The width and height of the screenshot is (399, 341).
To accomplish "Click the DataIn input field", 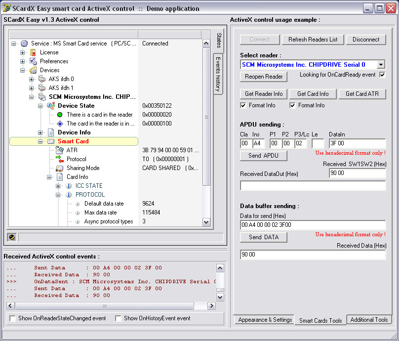I will tap(357, 144).
